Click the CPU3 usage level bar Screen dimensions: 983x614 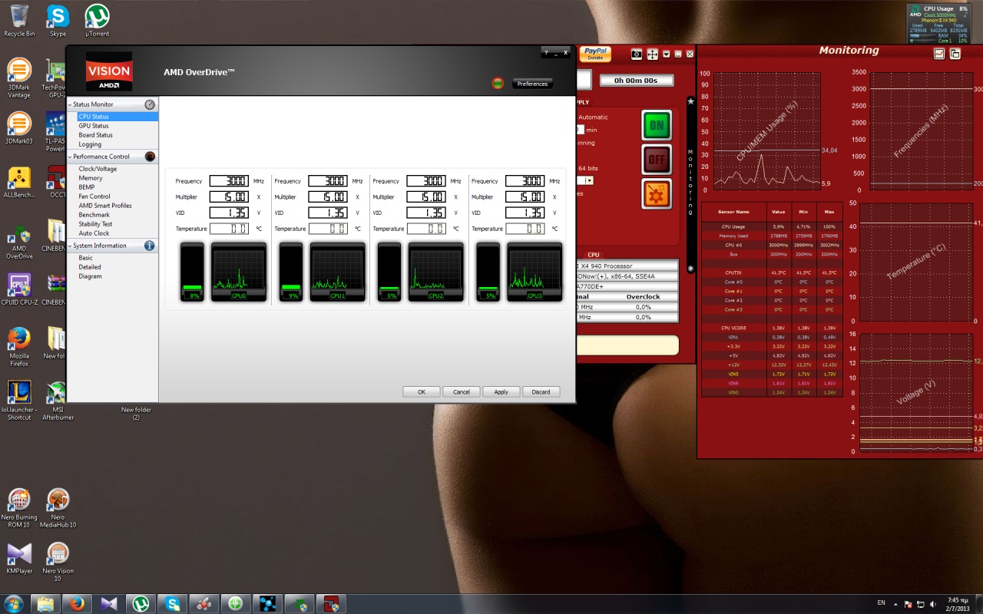pyautogui.click(x=488, y=272)
